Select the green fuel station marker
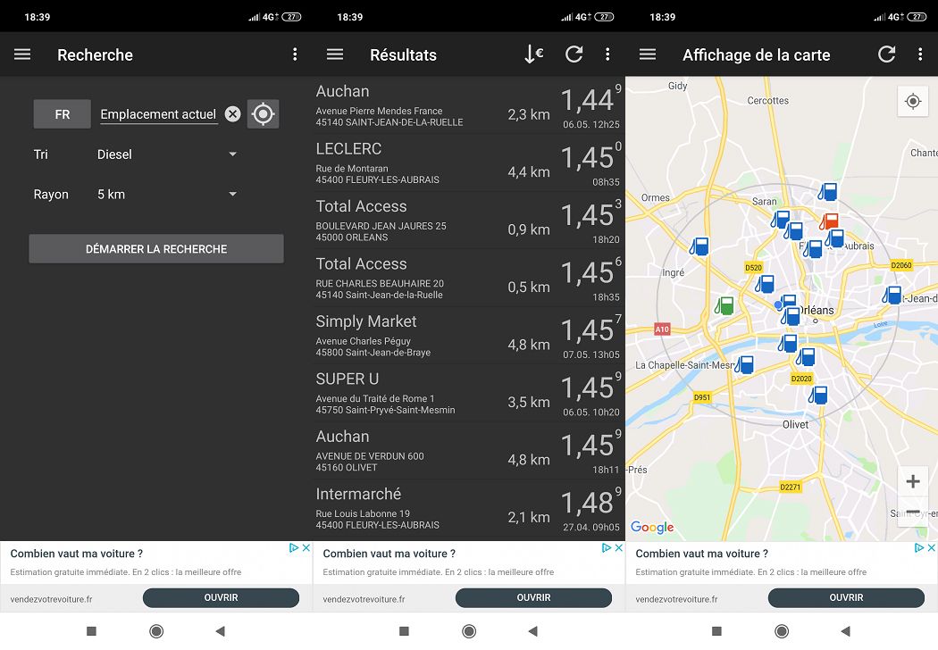Viewport: 938px width, 650px height. tap(724, 306)
